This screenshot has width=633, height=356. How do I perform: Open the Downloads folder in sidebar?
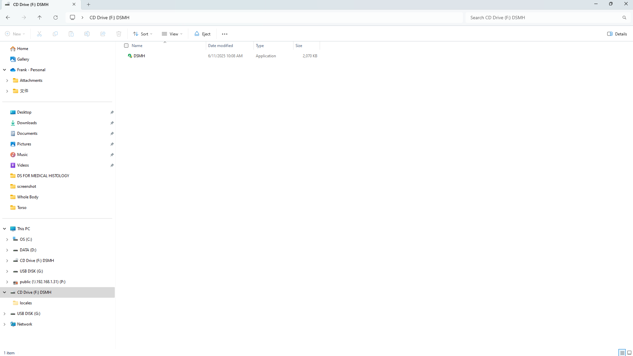[27, 123]
